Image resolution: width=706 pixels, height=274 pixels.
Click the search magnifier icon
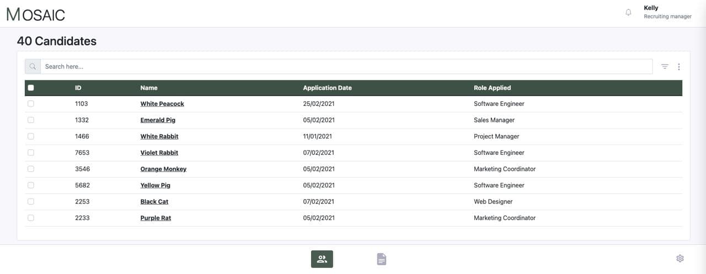33,67
